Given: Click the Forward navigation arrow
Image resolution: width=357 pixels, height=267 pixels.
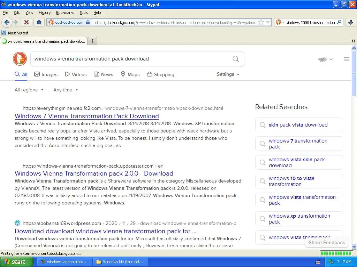Looking at the screenshot, I should [x=15, y=22].
